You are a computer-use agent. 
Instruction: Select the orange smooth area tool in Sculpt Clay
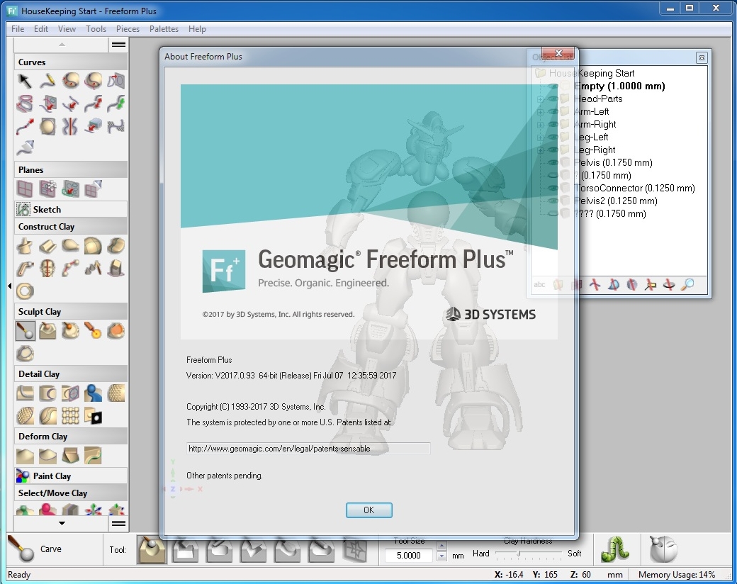click(x=116, y=331)
